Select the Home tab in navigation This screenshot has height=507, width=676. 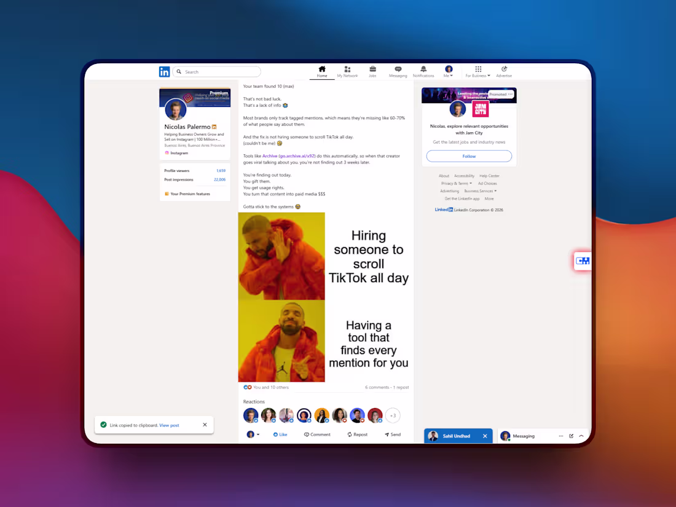[322, 71]
